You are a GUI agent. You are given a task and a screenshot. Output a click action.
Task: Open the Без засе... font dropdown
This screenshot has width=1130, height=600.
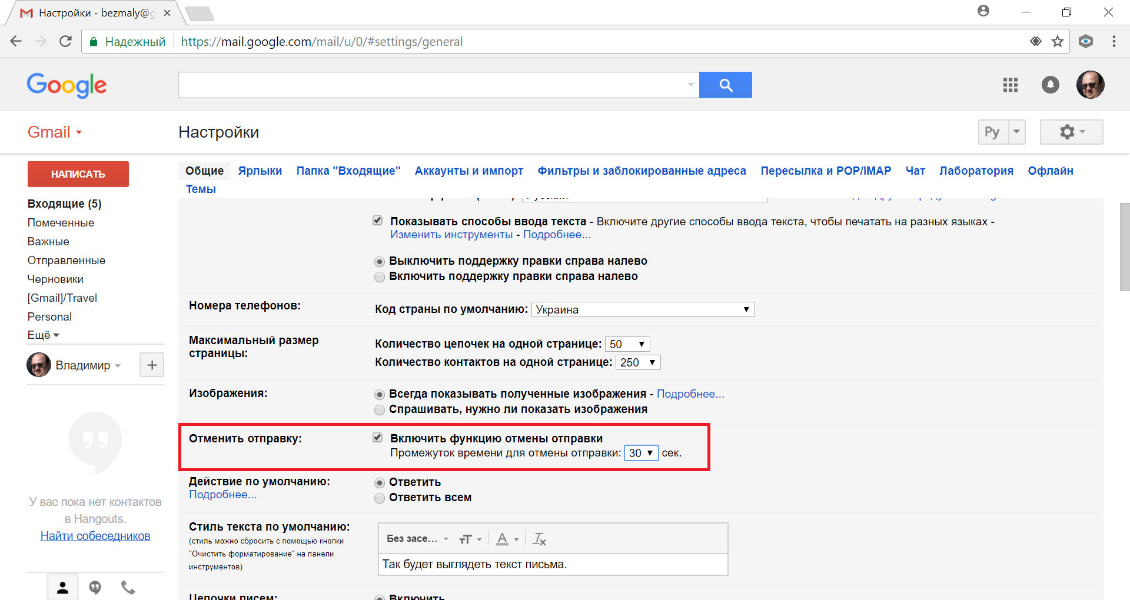[x=417, y=539]
